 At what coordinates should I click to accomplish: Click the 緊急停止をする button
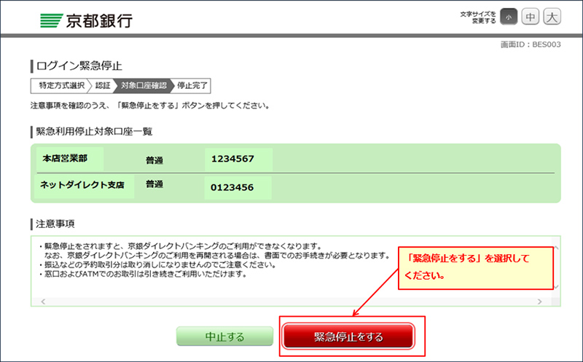click(348, 337)
